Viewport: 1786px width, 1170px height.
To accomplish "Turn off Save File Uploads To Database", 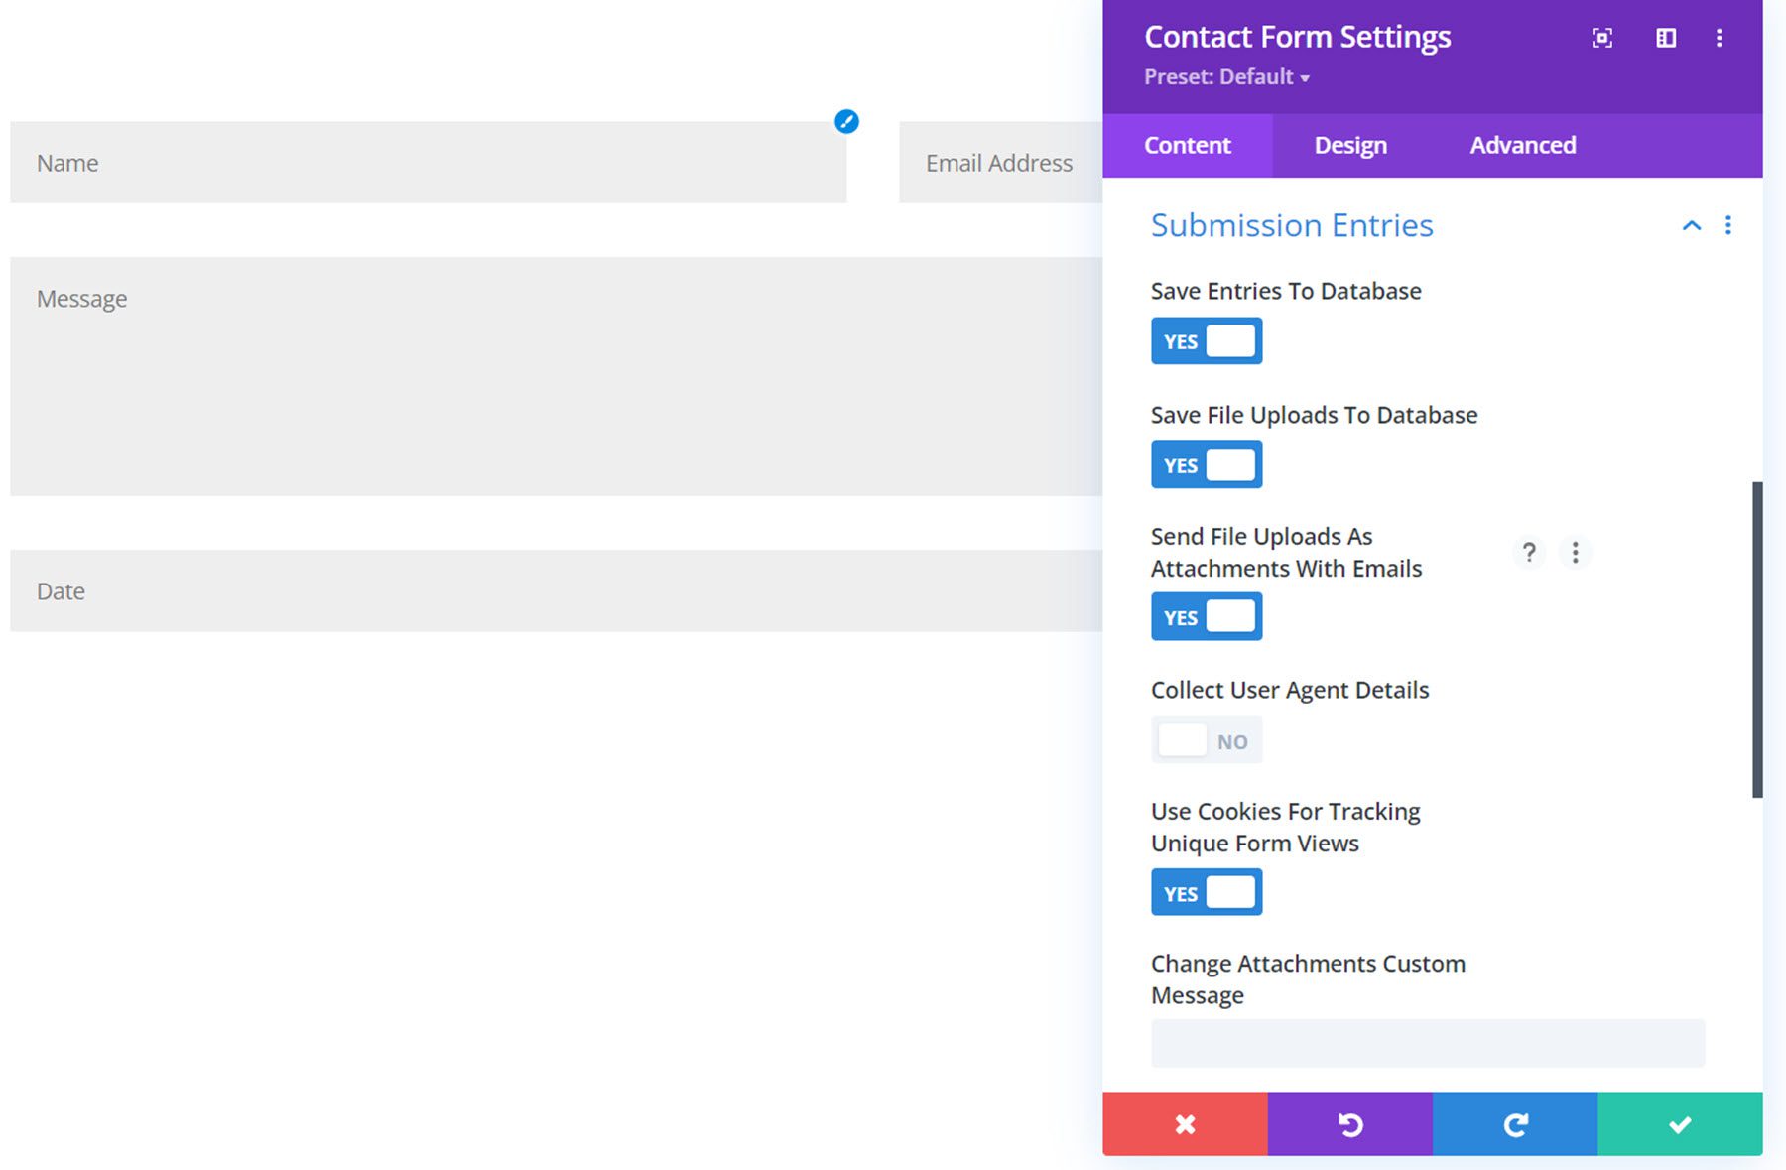I will pyautogui.click(x=1206, y=463).
